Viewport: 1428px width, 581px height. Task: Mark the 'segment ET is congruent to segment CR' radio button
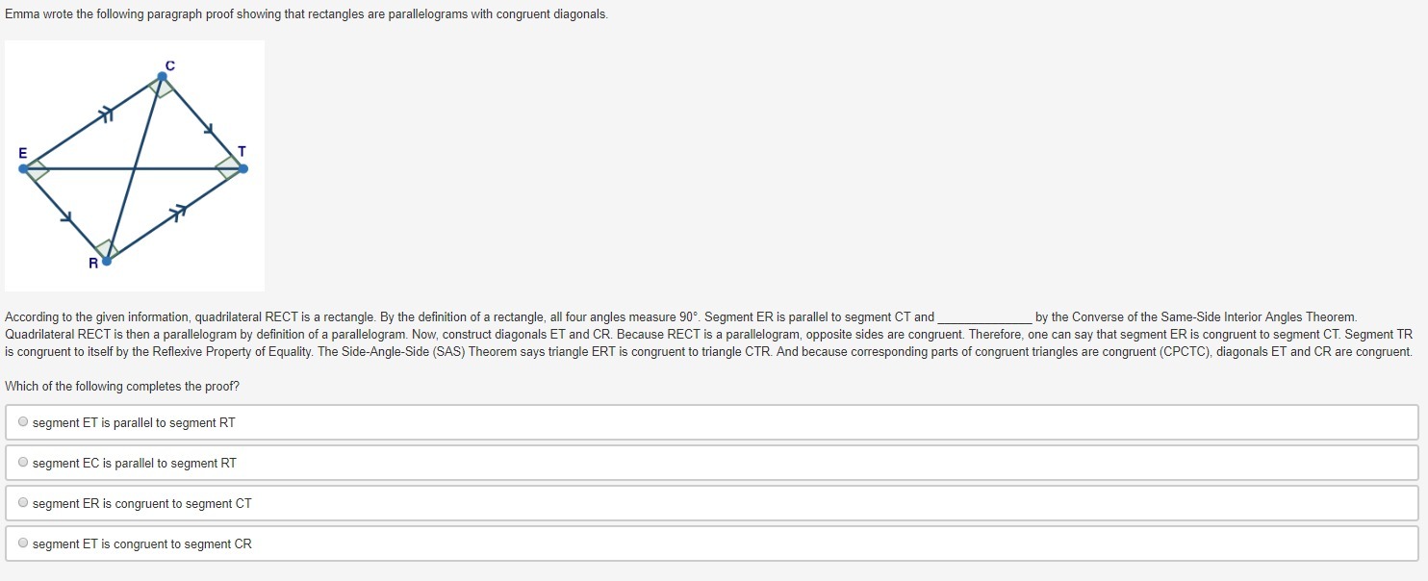(22, 543)
